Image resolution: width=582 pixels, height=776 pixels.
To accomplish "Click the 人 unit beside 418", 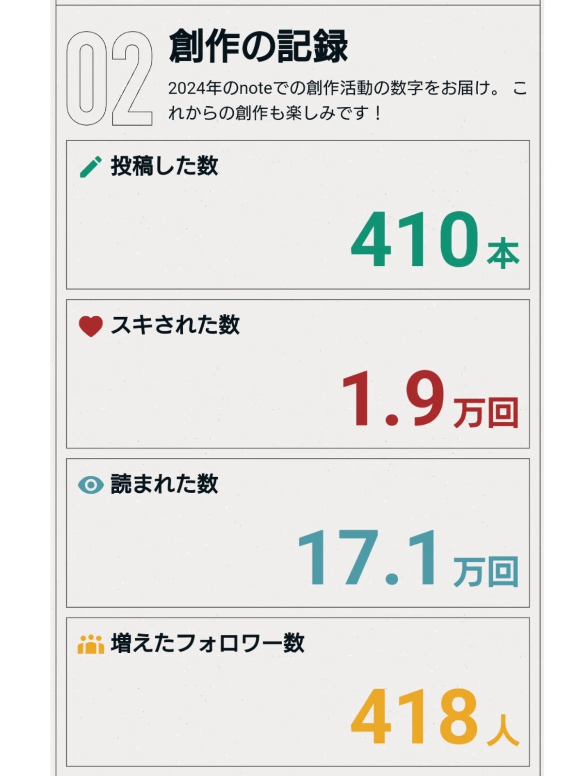I will click(503, 730).
